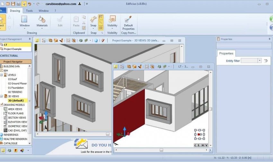Viewport: 273px width, 162px height.
Task: Toggle the bottom grid snap button
Action: [x=101, y=28]
